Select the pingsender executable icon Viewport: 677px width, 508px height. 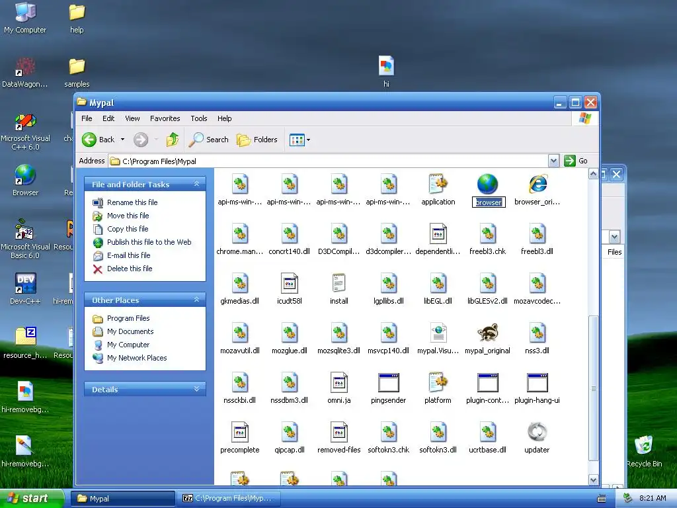point(388,383)
